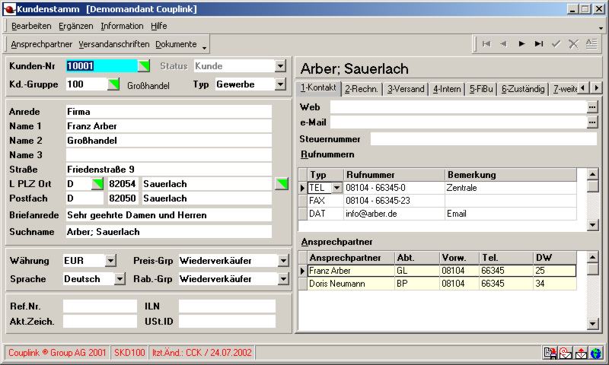Click the X cancel icon in toolbar
Screen dimensions: 609x365
(x=573, y=44)
